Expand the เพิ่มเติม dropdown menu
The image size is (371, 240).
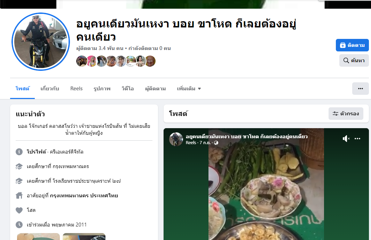coord(189,89)
